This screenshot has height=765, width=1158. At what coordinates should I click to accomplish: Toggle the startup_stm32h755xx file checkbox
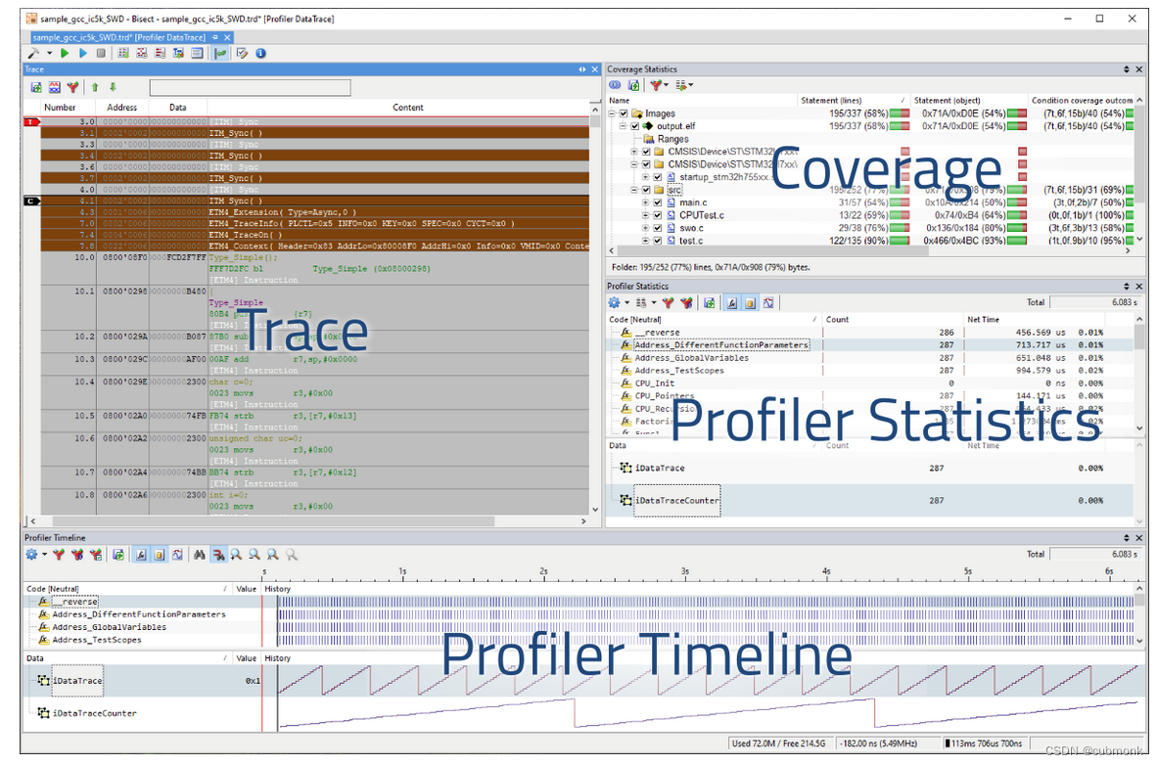[x=657, y=177]
